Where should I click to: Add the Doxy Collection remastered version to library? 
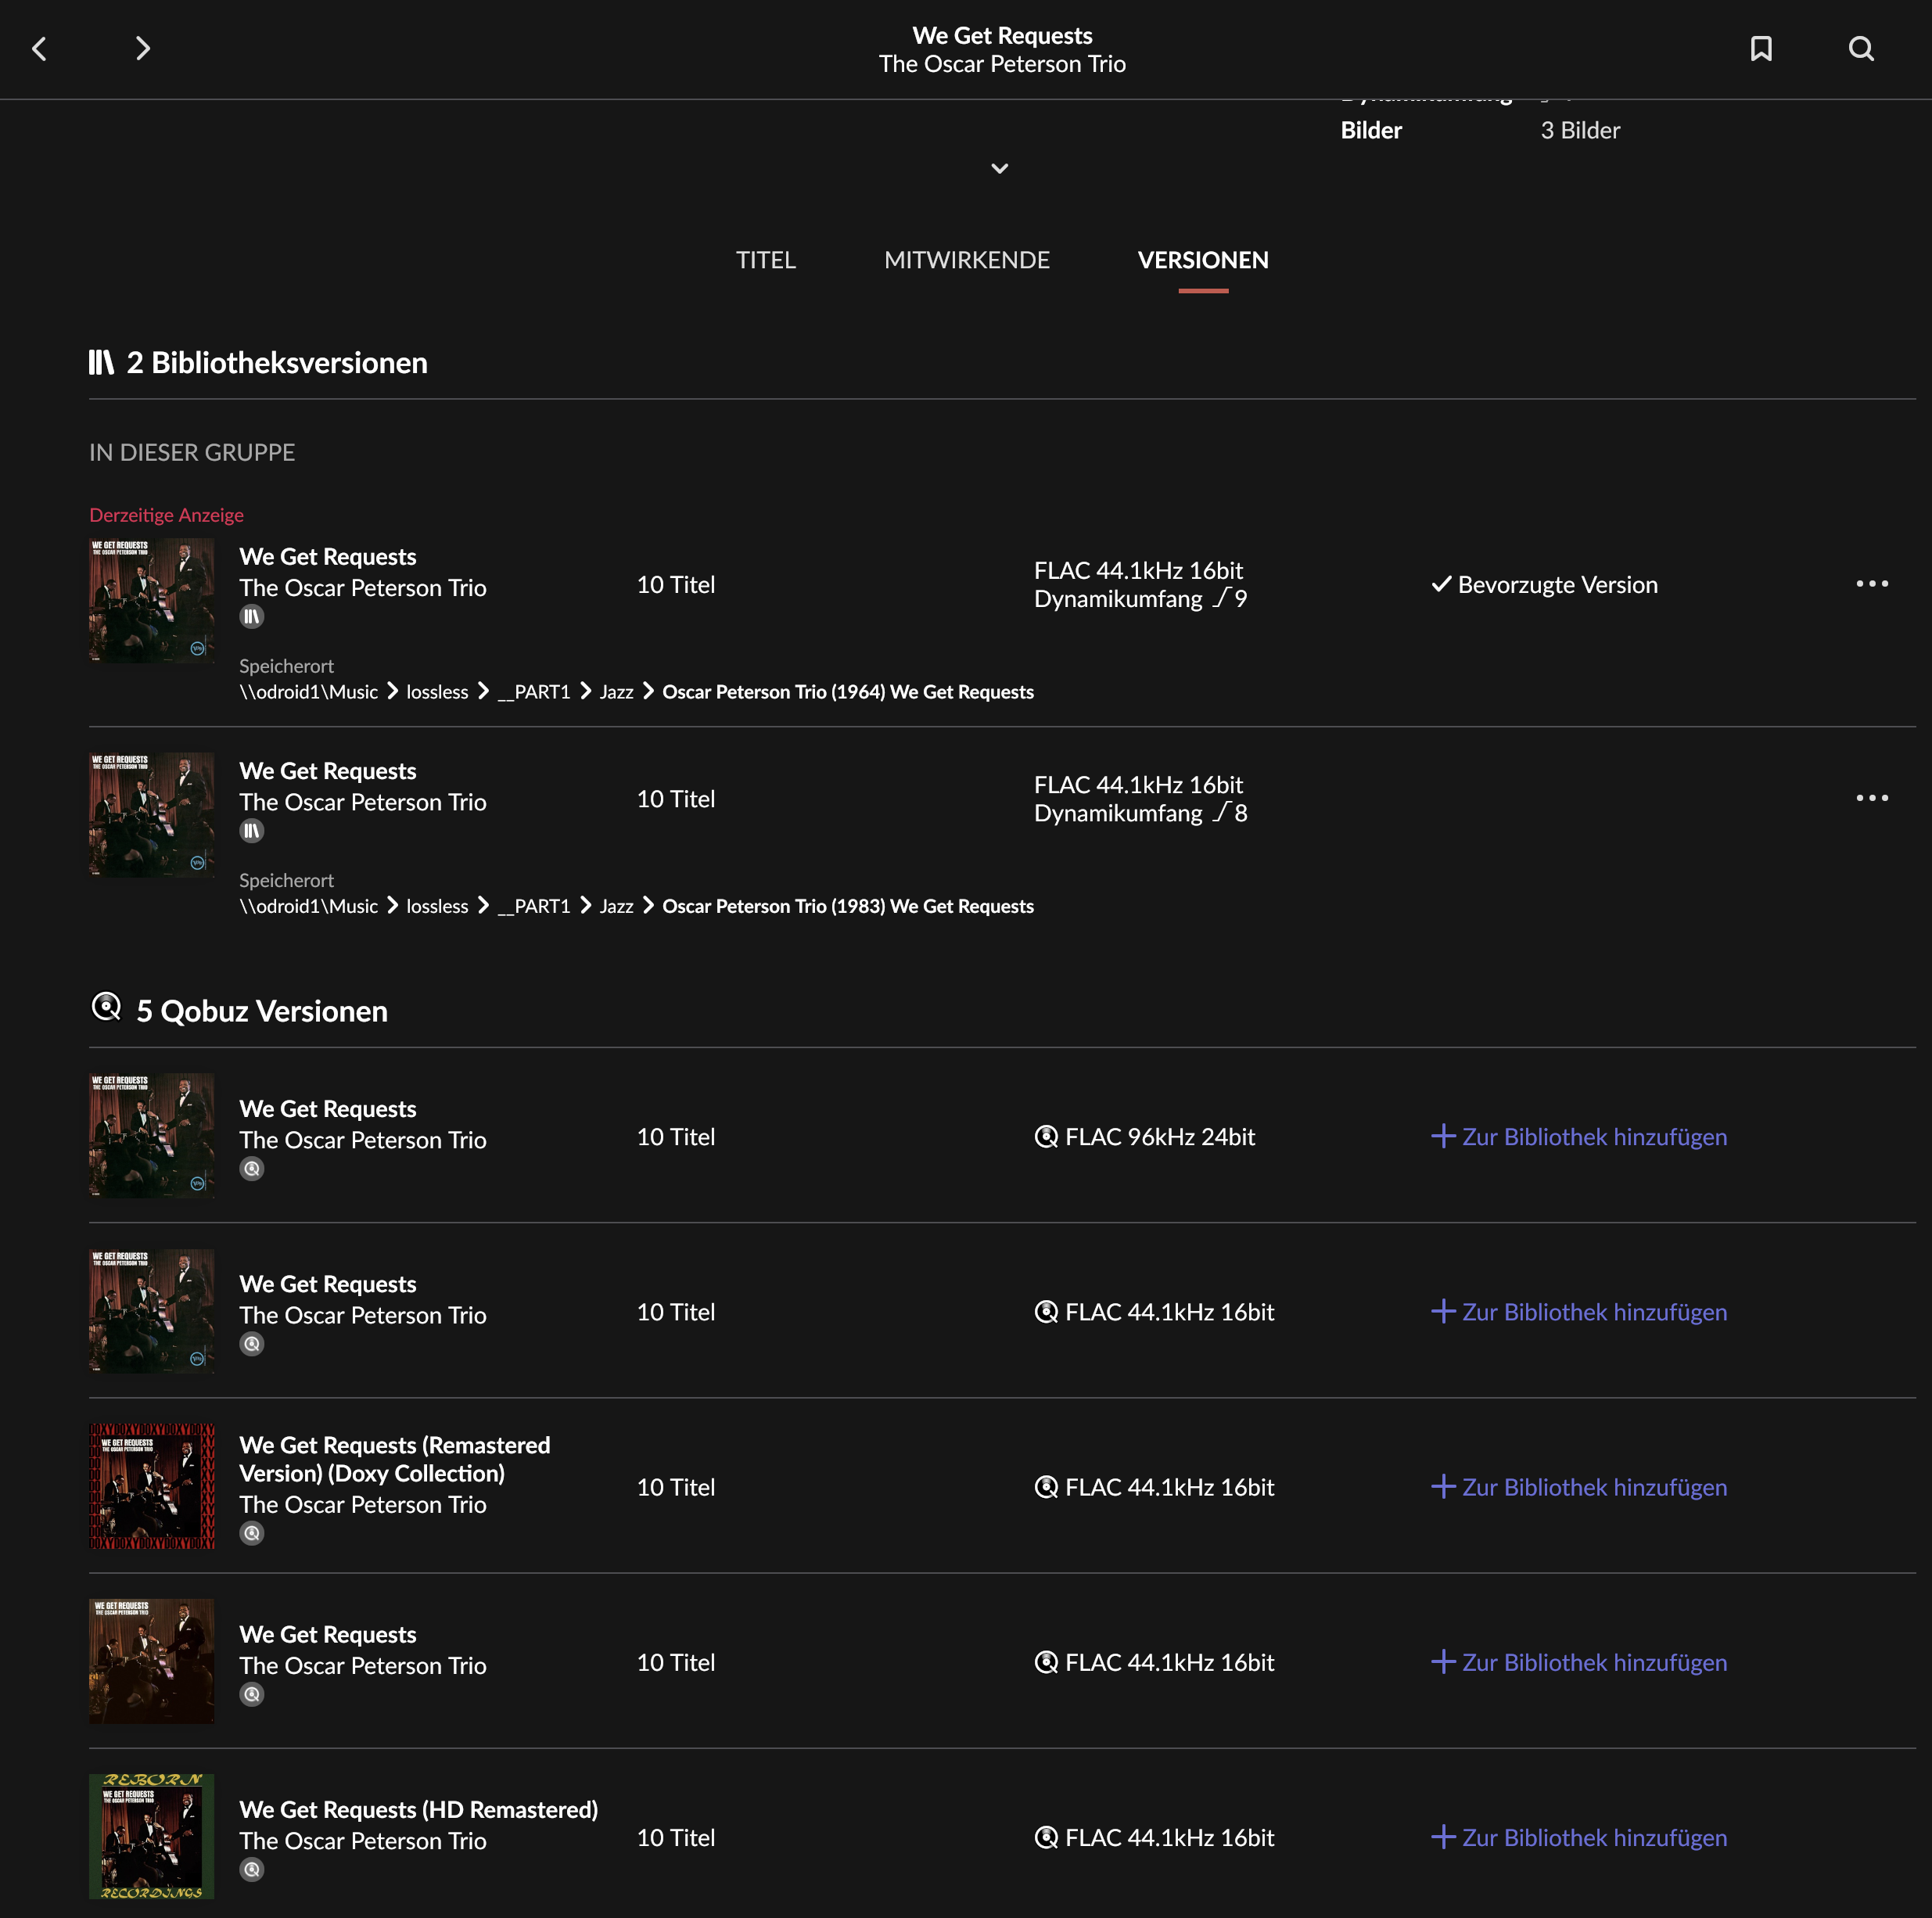pyautogui.click(x=1579, y=1486)
